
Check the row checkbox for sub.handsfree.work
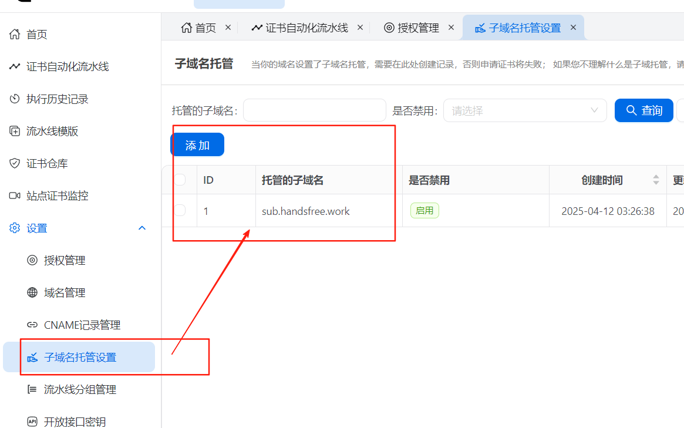tap(180, 210)
